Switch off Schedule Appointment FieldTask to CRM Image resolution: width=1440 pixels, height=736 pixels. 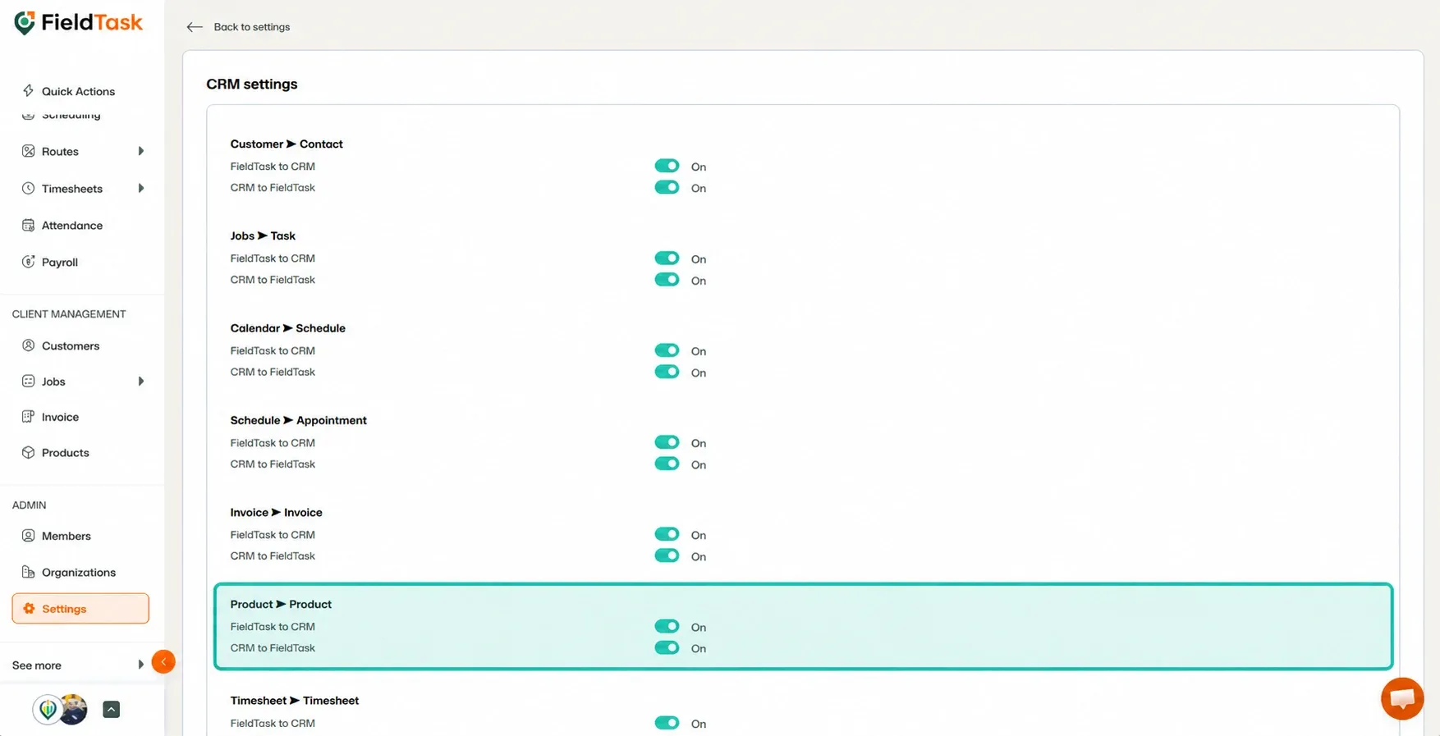pos(667,442)
